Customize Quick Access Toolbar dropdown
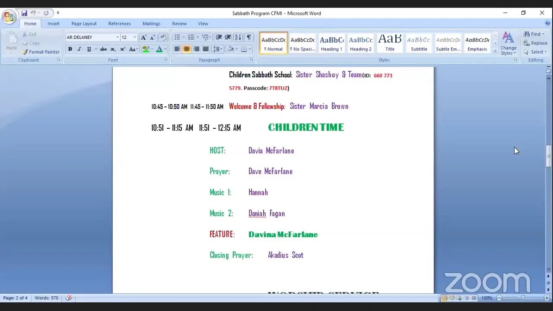Image resolution: width=553 pixels, height=311 pixels. tap(58, 13)
